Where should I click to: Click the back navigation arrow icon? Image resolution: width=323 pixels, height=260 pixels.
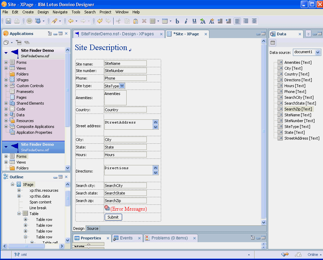71,21
